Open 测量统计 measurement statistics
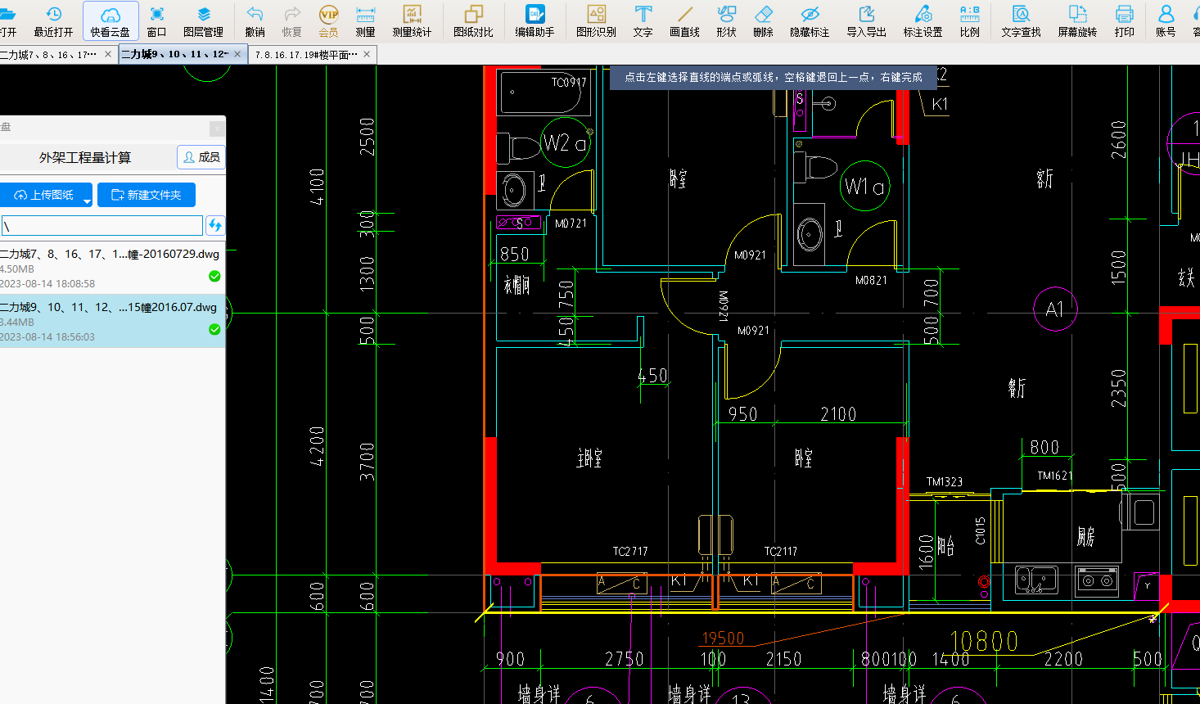The width and height of the screenshot is (1200, 704). coord(412,21)
